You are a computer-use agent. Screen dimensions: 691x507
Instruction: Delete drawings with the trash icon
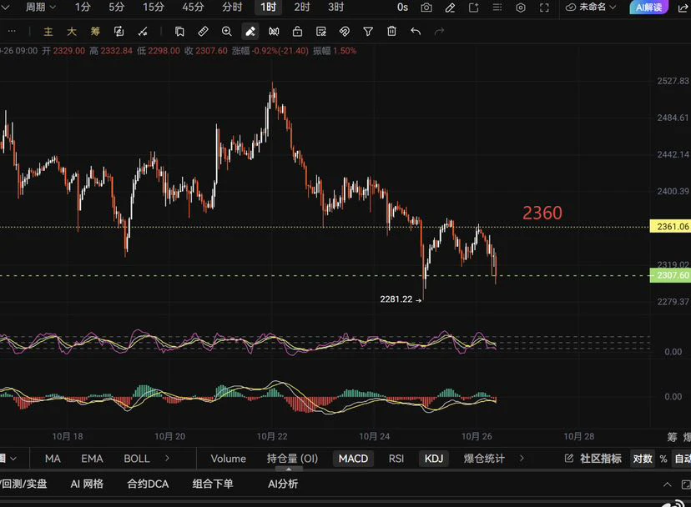pyautogui.click(x=391, y=32)
